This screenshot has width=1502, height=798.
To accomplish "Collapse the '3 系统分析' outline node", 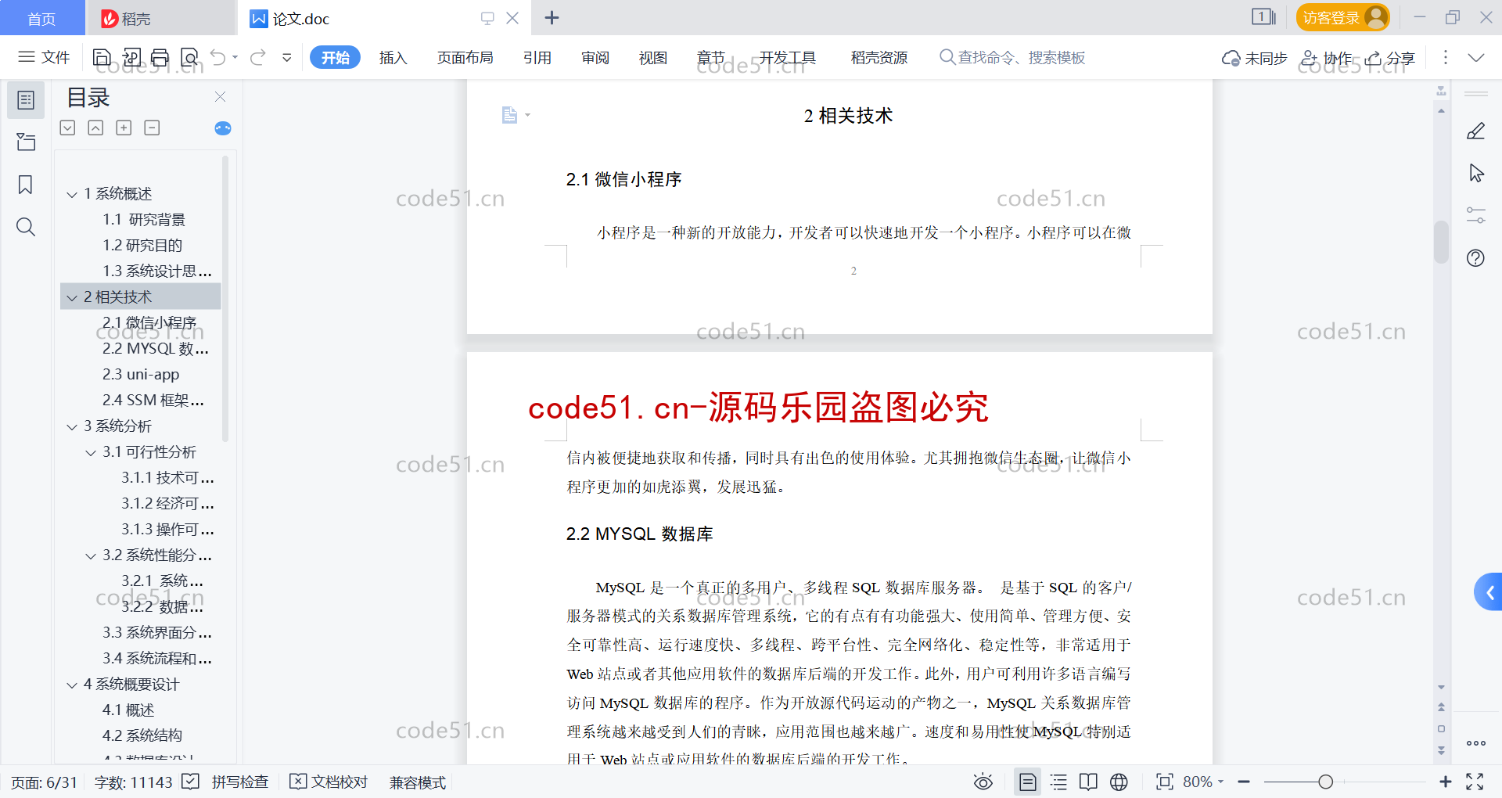I will [x=72, y=426].
